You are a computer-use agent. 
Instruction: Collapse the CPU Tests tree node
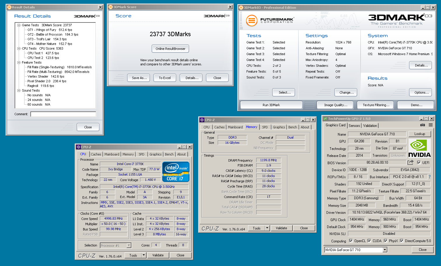[19, 48]
